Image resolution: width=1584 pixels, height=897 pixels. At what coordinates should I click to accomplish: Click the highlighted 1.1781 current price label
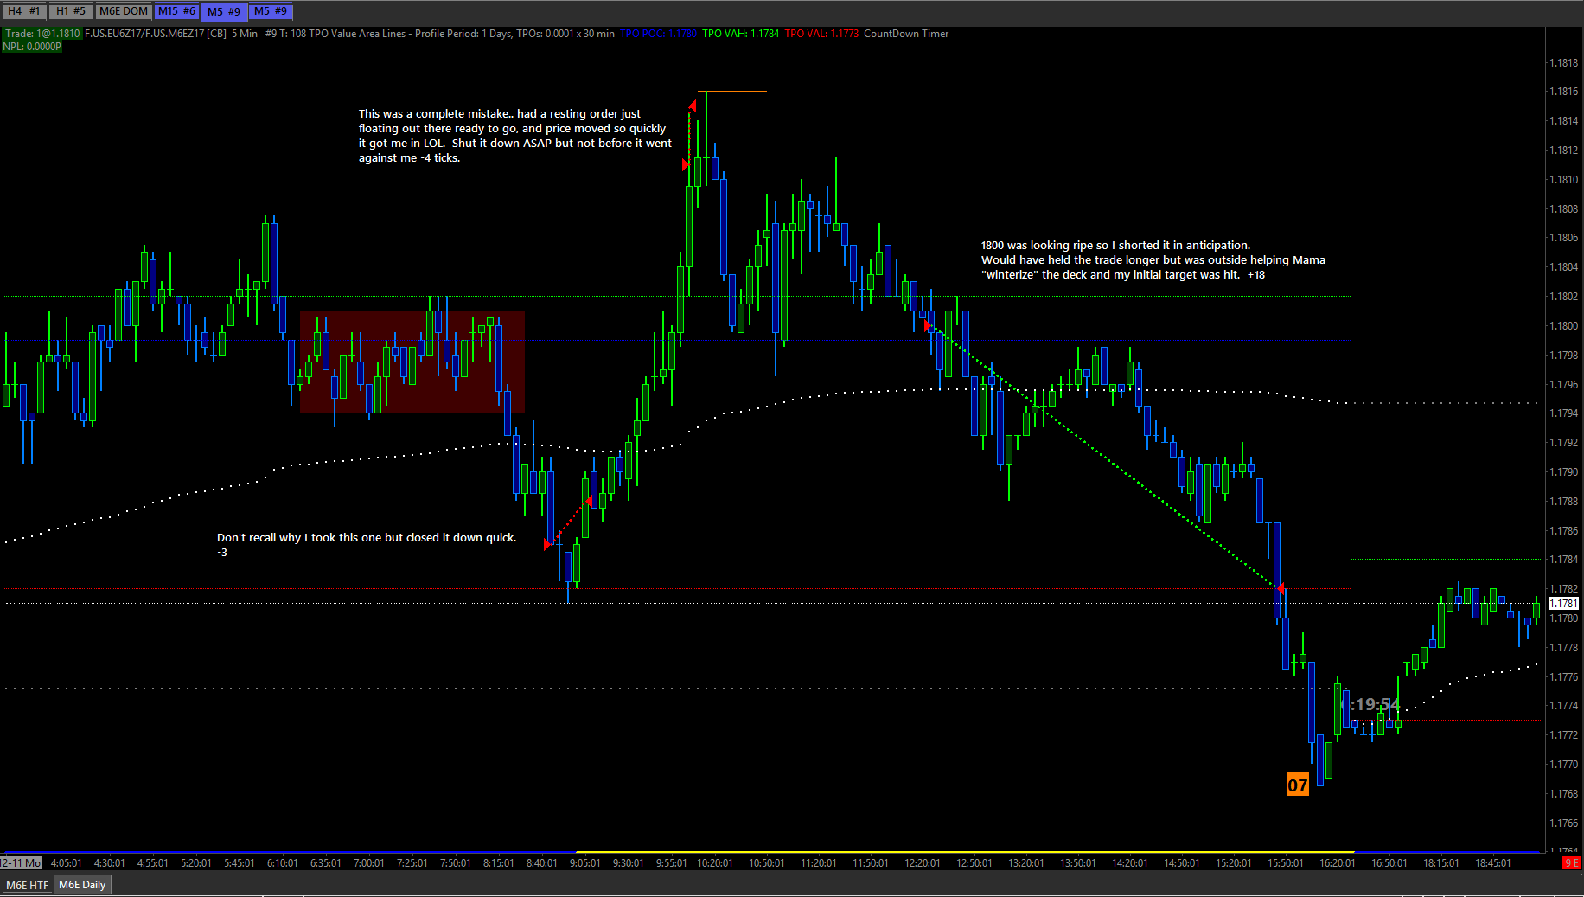point(1563,603)
